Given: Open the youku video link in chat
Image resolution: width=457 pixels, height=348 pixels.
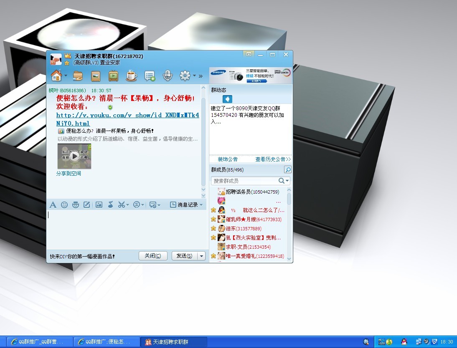Looking at the screenshot, I should (x=127, y=115).
